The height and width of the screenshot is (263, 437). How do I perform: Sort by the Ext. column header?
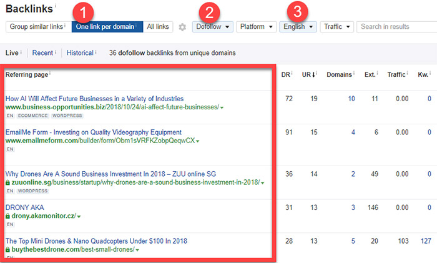[x=370, y=75]
